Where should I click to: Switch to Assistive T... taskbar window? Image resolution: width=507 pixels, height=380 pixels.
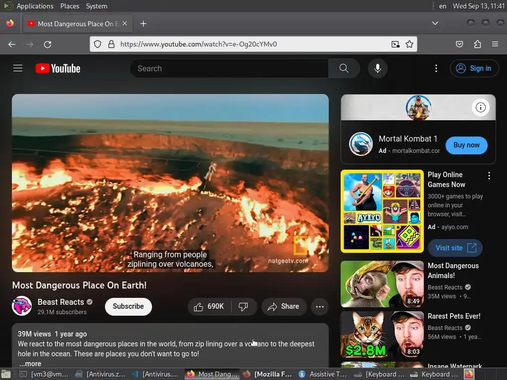(322, 374)
